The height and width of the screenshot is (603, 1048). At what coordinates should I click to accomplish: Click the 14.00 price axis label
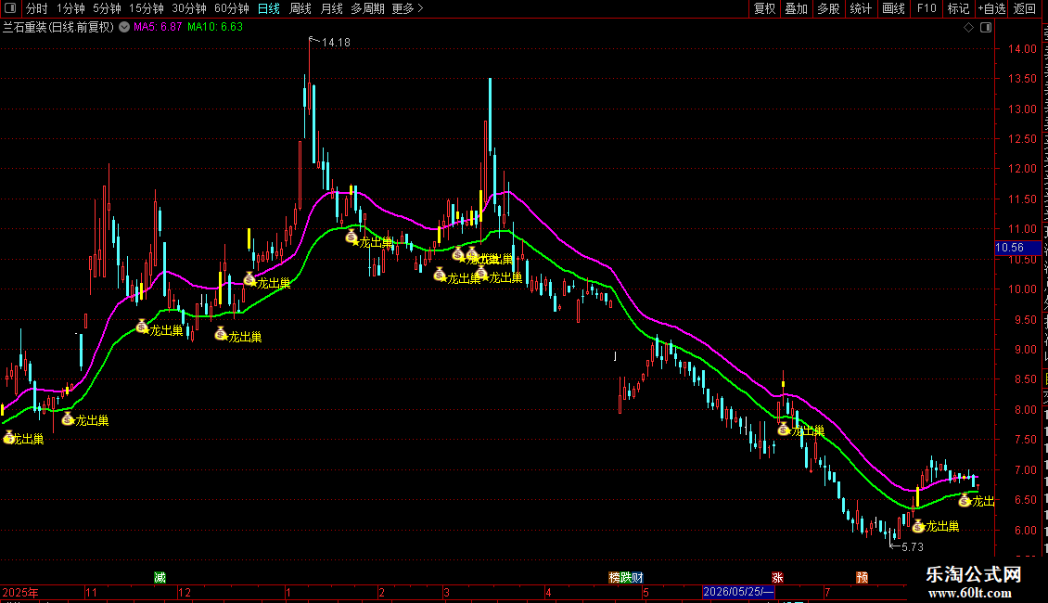click(x=1022, y=49)
